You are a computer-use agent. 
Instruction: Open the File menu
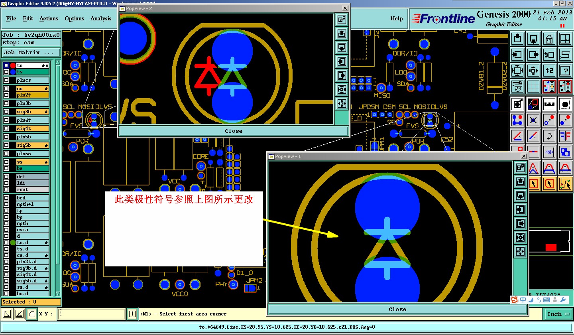pyautogui.click(x=11, y=18)
